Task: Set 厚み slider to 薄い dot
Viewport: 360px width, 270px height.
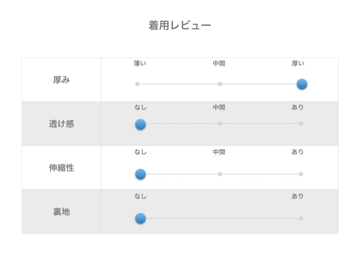Action: 137,84
